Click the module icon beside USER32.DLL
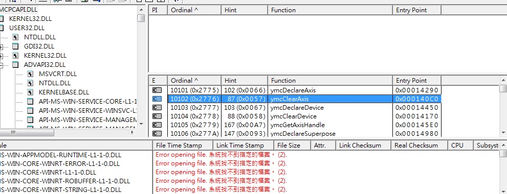The width and height of the screenshot is (507, 194). [2, 28]
